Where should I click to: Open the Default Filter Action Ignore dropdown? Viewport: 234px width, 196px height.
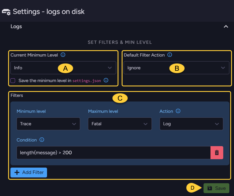pyautogui.click(x=177, y=68)
